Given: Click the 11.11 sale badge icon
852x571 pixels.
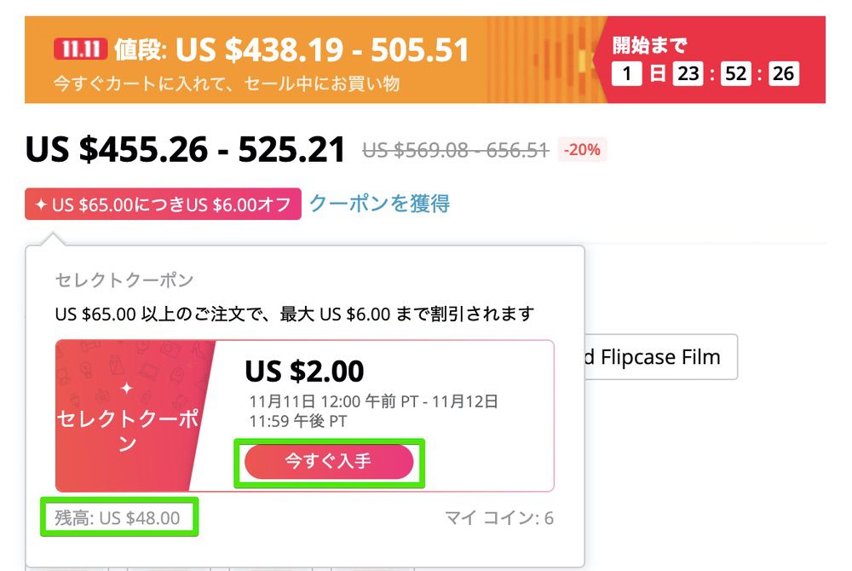Looking at the screenshot, I should tap(78, 50).
